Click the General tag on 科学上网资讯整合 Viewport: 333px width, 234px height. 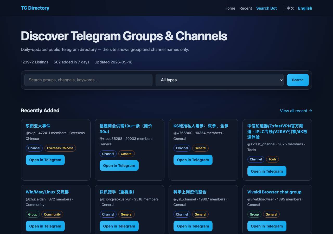point(200,214)
